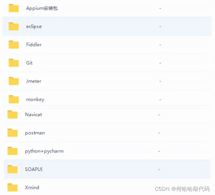Click the size dash in postman row
Image resolution: width=215 pixels, height=195 pixels.
point(159,133)
